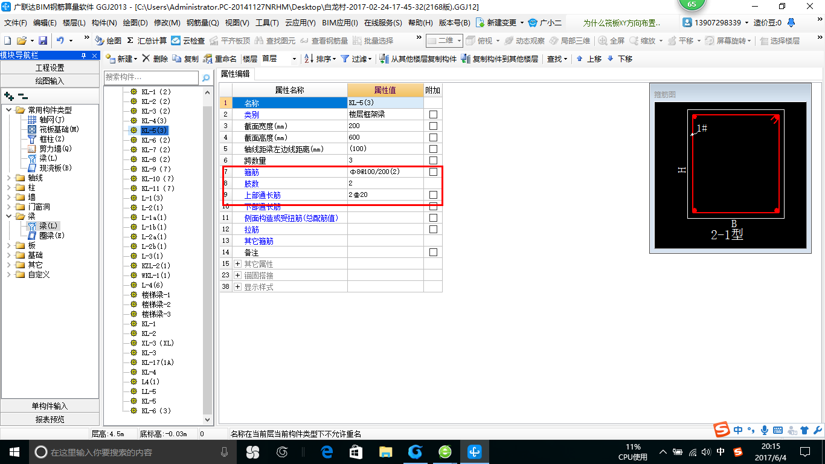The image size is (825, 464).
Task: Click 重命名 rename tool
Action: (x=220, y=59)
